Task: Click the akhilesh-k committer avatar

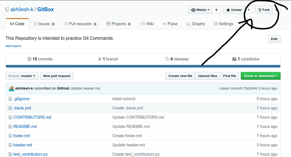Action: click(x=12, y=88)
